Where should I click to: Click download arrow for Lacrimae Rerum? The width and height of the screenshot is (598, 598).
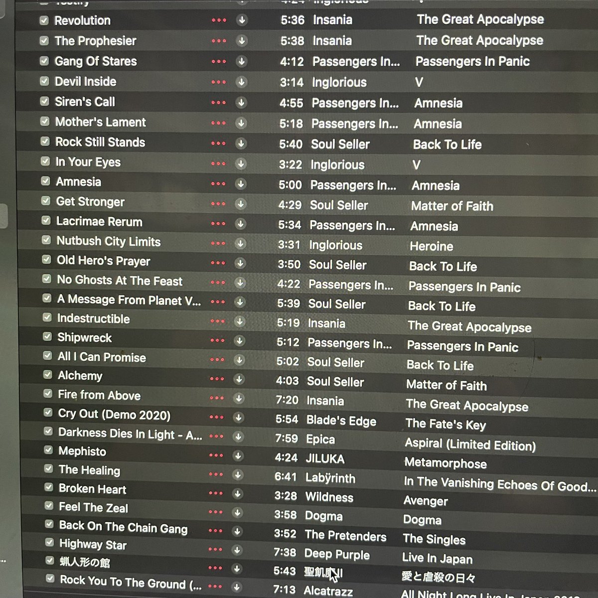click(x=241, y=224)
